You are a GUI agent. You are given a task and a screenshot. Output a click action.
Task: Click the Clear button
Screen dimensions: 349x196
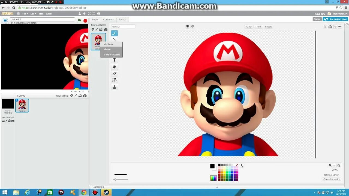click(249, 27)
